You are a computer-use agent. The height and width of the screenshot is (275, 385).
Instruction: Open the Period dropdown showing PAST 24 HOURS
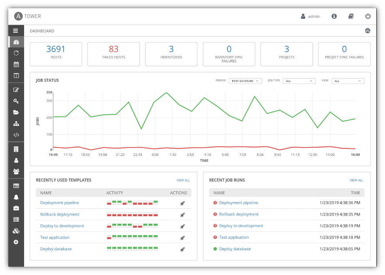[244, 80]
